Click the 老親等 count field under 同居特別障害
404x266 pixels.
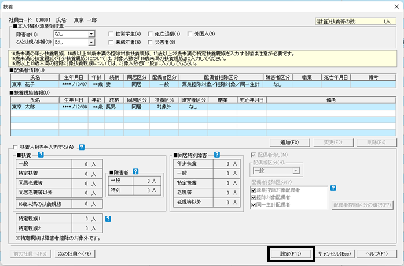pyautogui.click(x=227, y=193)
